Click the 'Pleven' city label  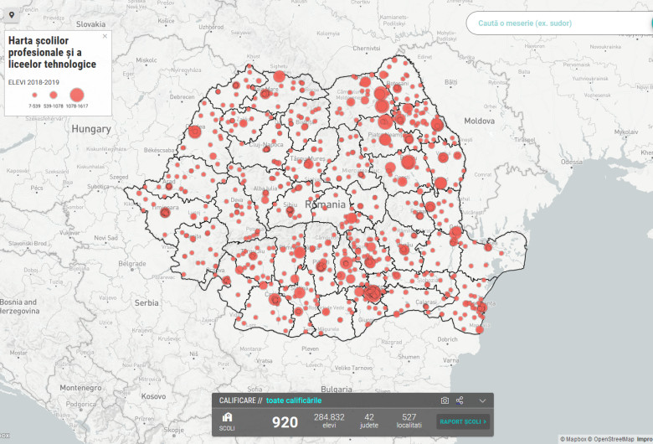(310, 348)
